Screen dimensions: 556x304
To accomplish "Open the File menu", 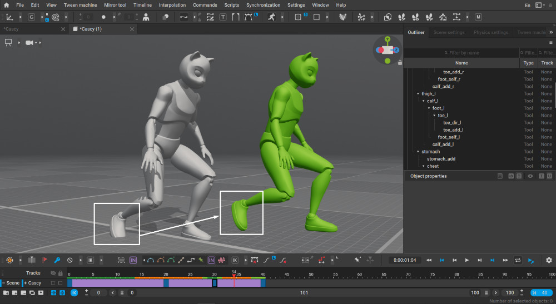I will coord(20,5).
